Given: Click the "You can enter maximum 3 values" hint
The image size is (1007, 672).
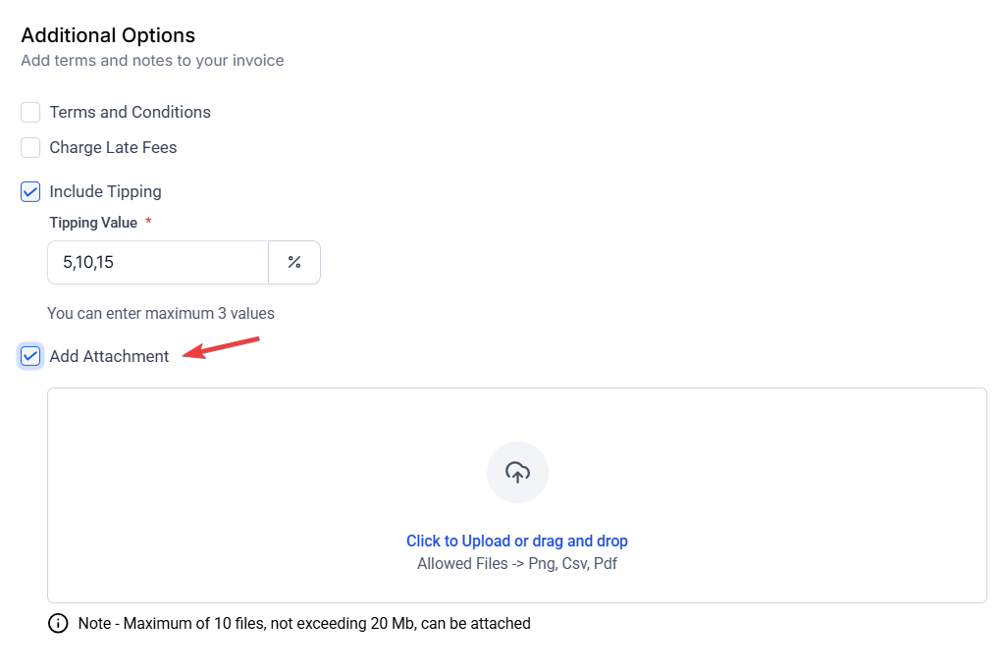Looking at the screenshot, I should (161, 314).
